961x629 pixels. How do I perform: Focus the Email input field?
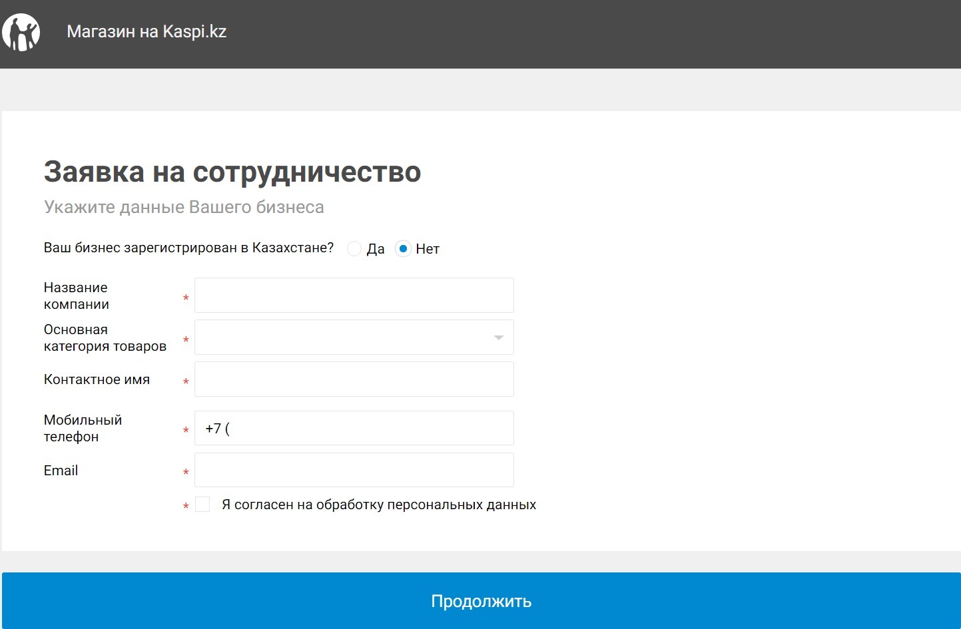click(354, 470)
